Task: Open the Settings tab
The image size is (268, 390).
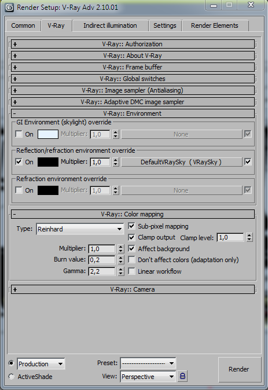Action: point(165,25)
